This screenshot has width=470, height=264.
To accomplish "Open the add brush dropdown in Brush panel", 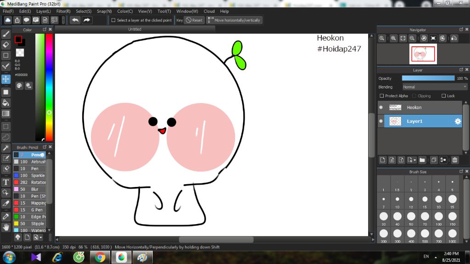I will click(38, 237).
